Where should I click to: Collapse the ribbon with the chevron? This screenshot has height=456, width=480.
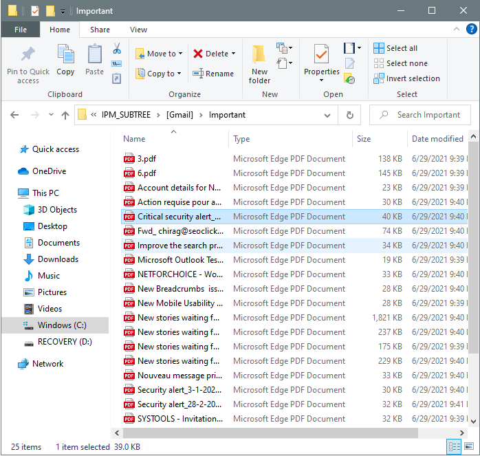click(x=457, y=29)
